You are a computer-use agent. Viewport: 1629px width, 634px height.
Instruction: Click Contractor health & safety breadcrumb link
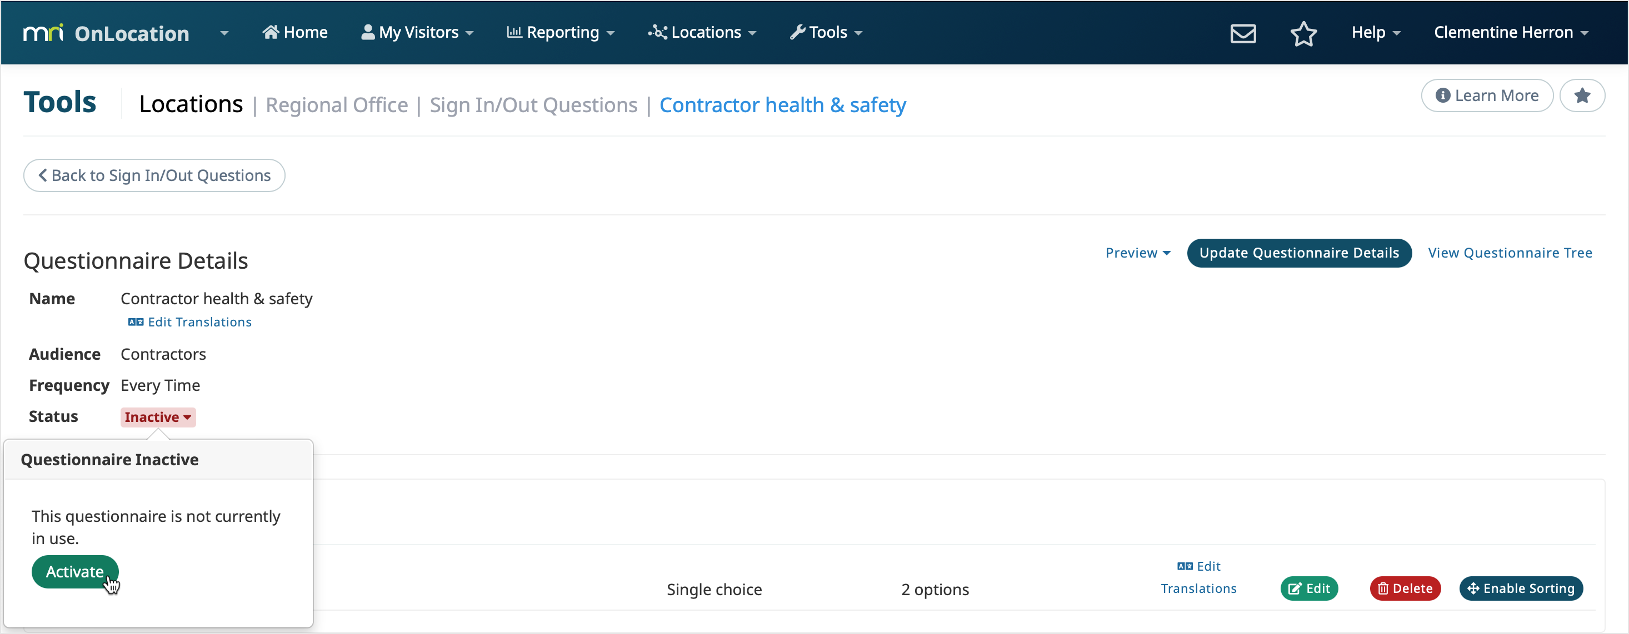[782, 105]
